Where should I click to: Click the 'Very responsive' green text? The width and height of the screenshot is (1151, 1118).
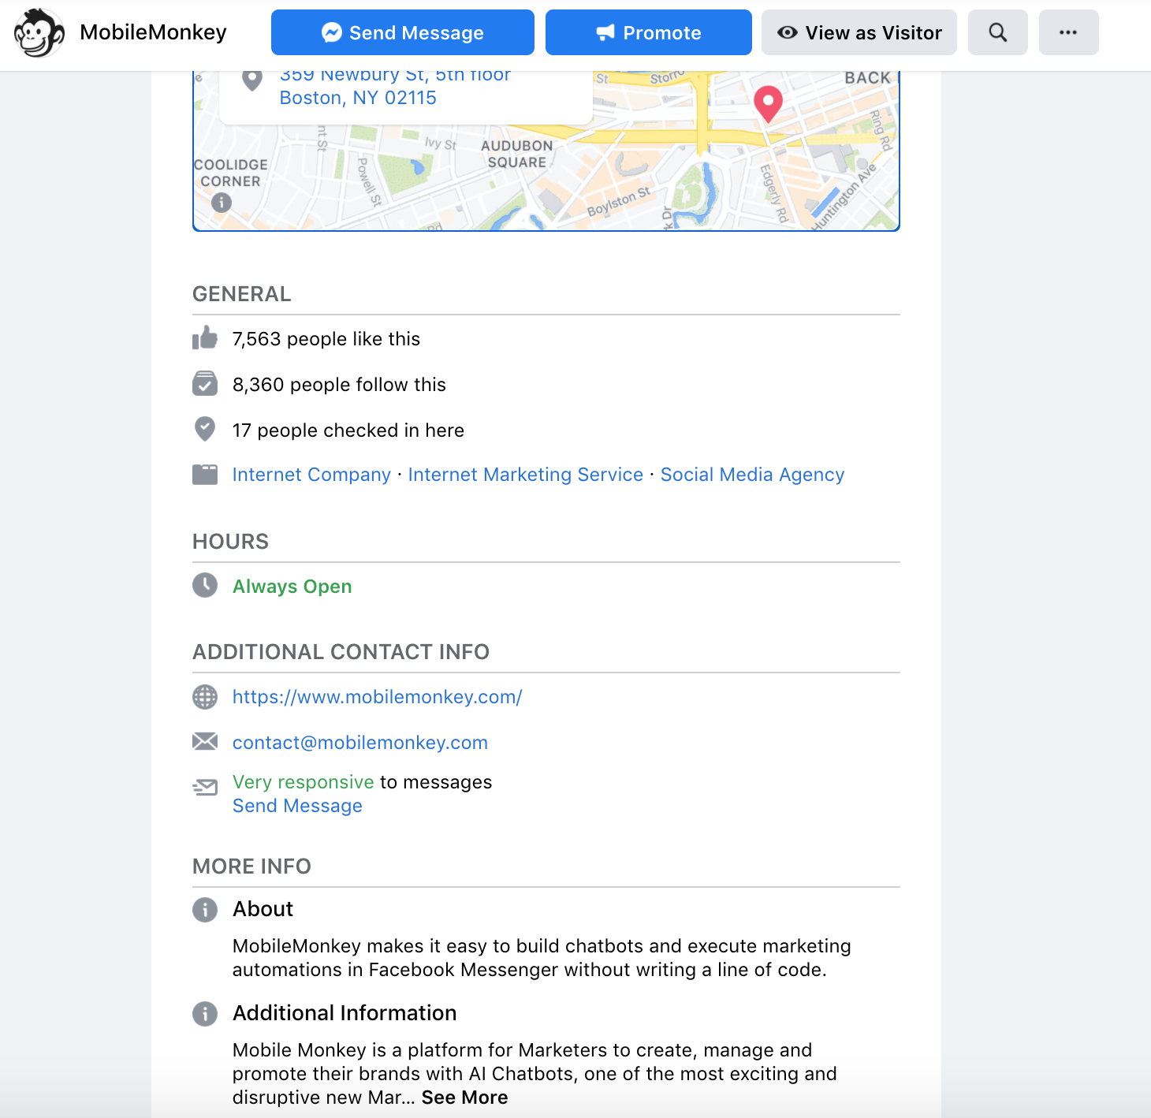pos(303,782)
